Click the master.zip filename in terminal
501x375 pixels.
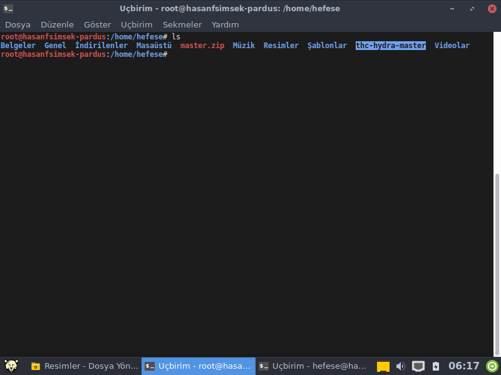click(x=202, y=46)
